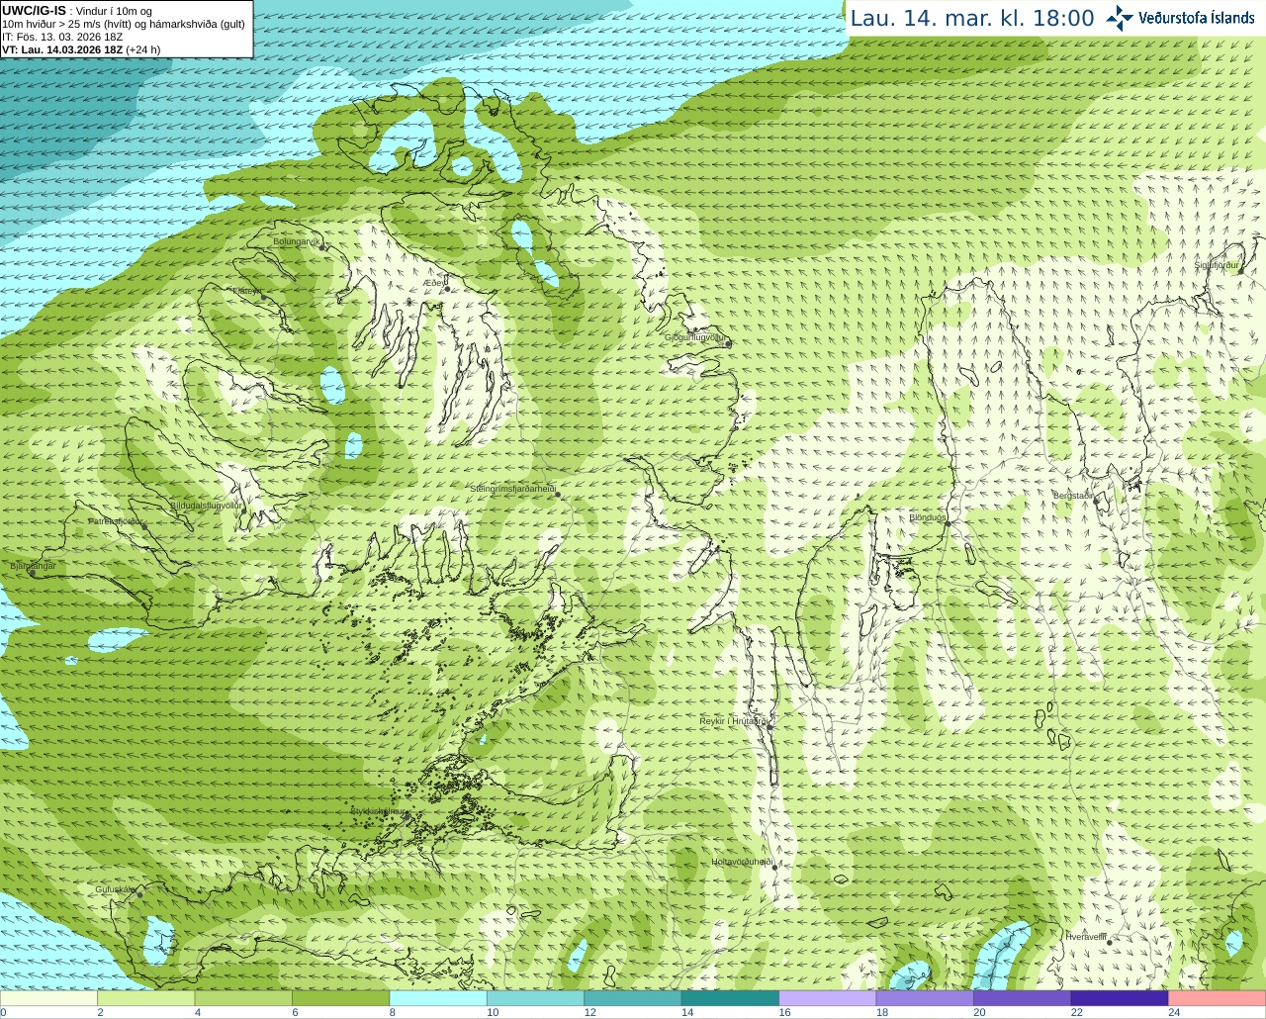Click the 4–6 m/s green legend swatch
1266x1019 pixels.
[x=243, y=998]
